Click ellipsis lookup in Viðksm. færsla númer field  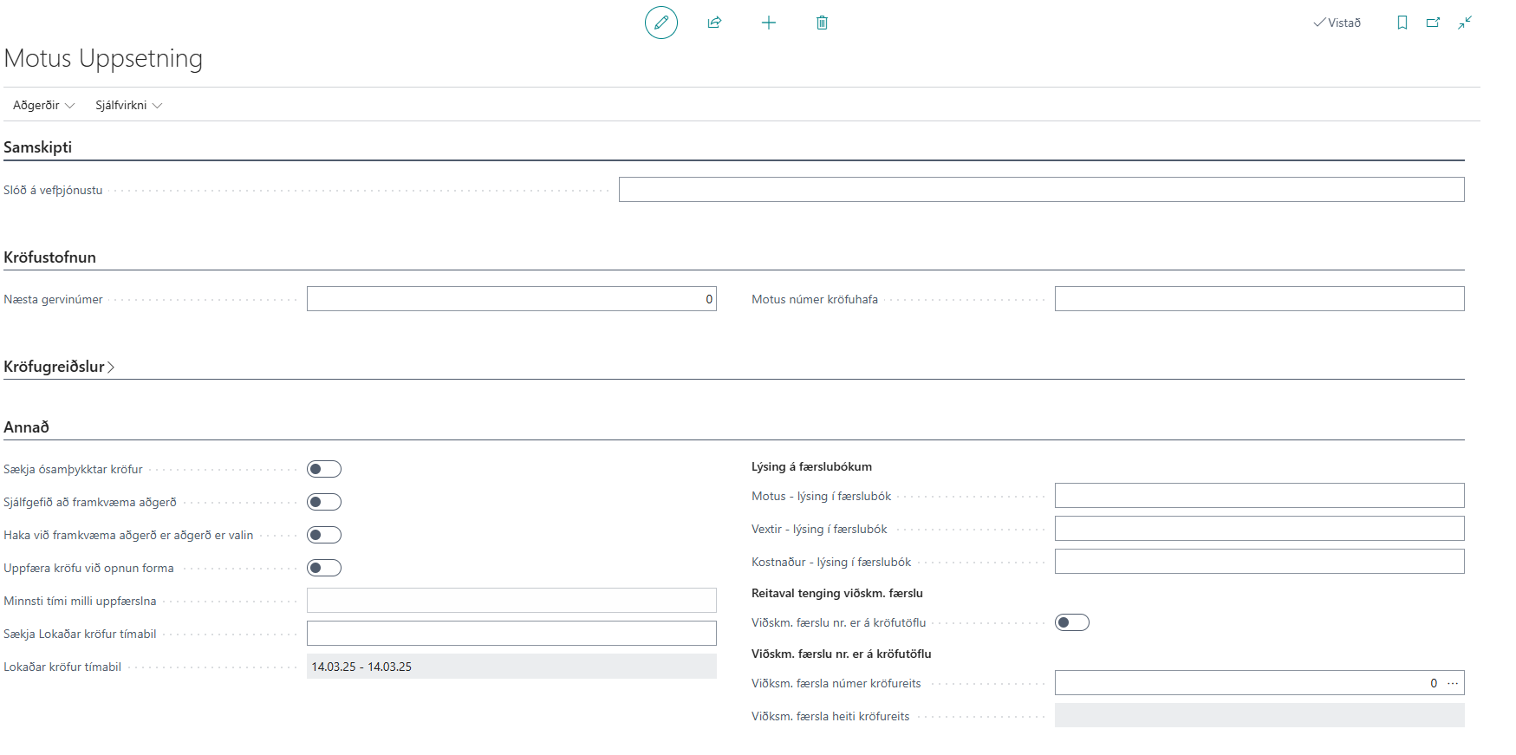(1453, 683)
